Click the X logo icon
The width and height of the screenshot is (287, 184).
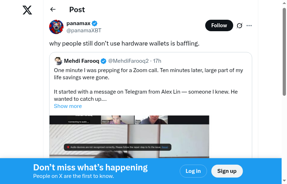point(27,10)
